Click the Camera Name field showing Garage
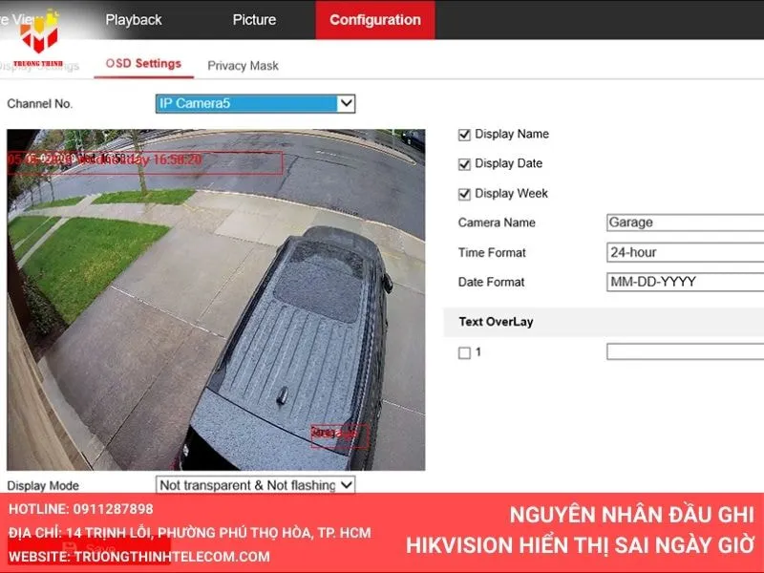Viewport: 764px width, 573px height. click(683, 223)
